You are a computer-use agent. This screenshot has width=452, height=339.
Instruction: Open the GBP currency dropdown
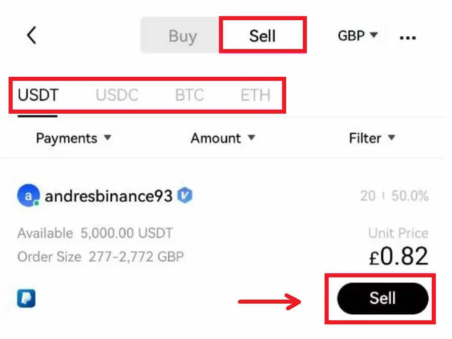tap(357, 35)
